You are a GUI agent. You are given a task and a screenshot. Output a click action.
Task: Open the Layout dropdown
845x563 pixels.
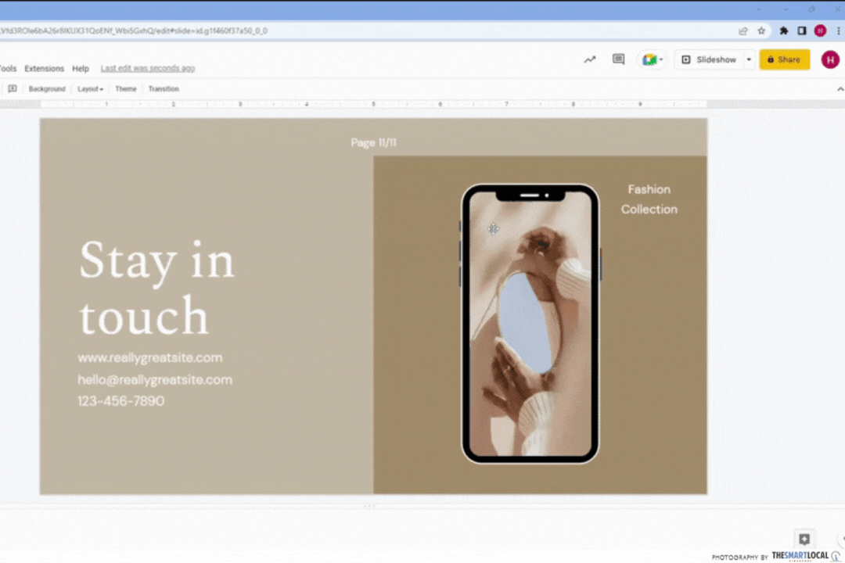pos(90,89)
